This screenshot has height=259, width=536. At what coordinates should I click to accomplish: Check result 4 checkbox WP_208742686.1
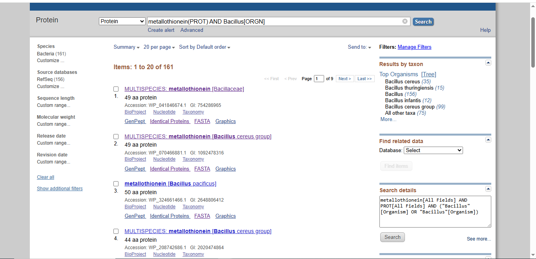point(116,231)
